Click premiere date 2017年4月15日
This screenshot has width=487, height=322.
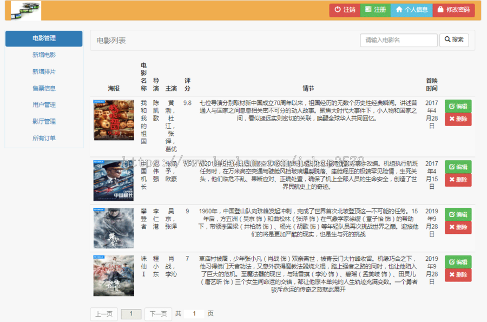tap(432, 175)
